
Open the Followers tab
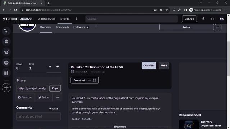(x=81, y=27)
